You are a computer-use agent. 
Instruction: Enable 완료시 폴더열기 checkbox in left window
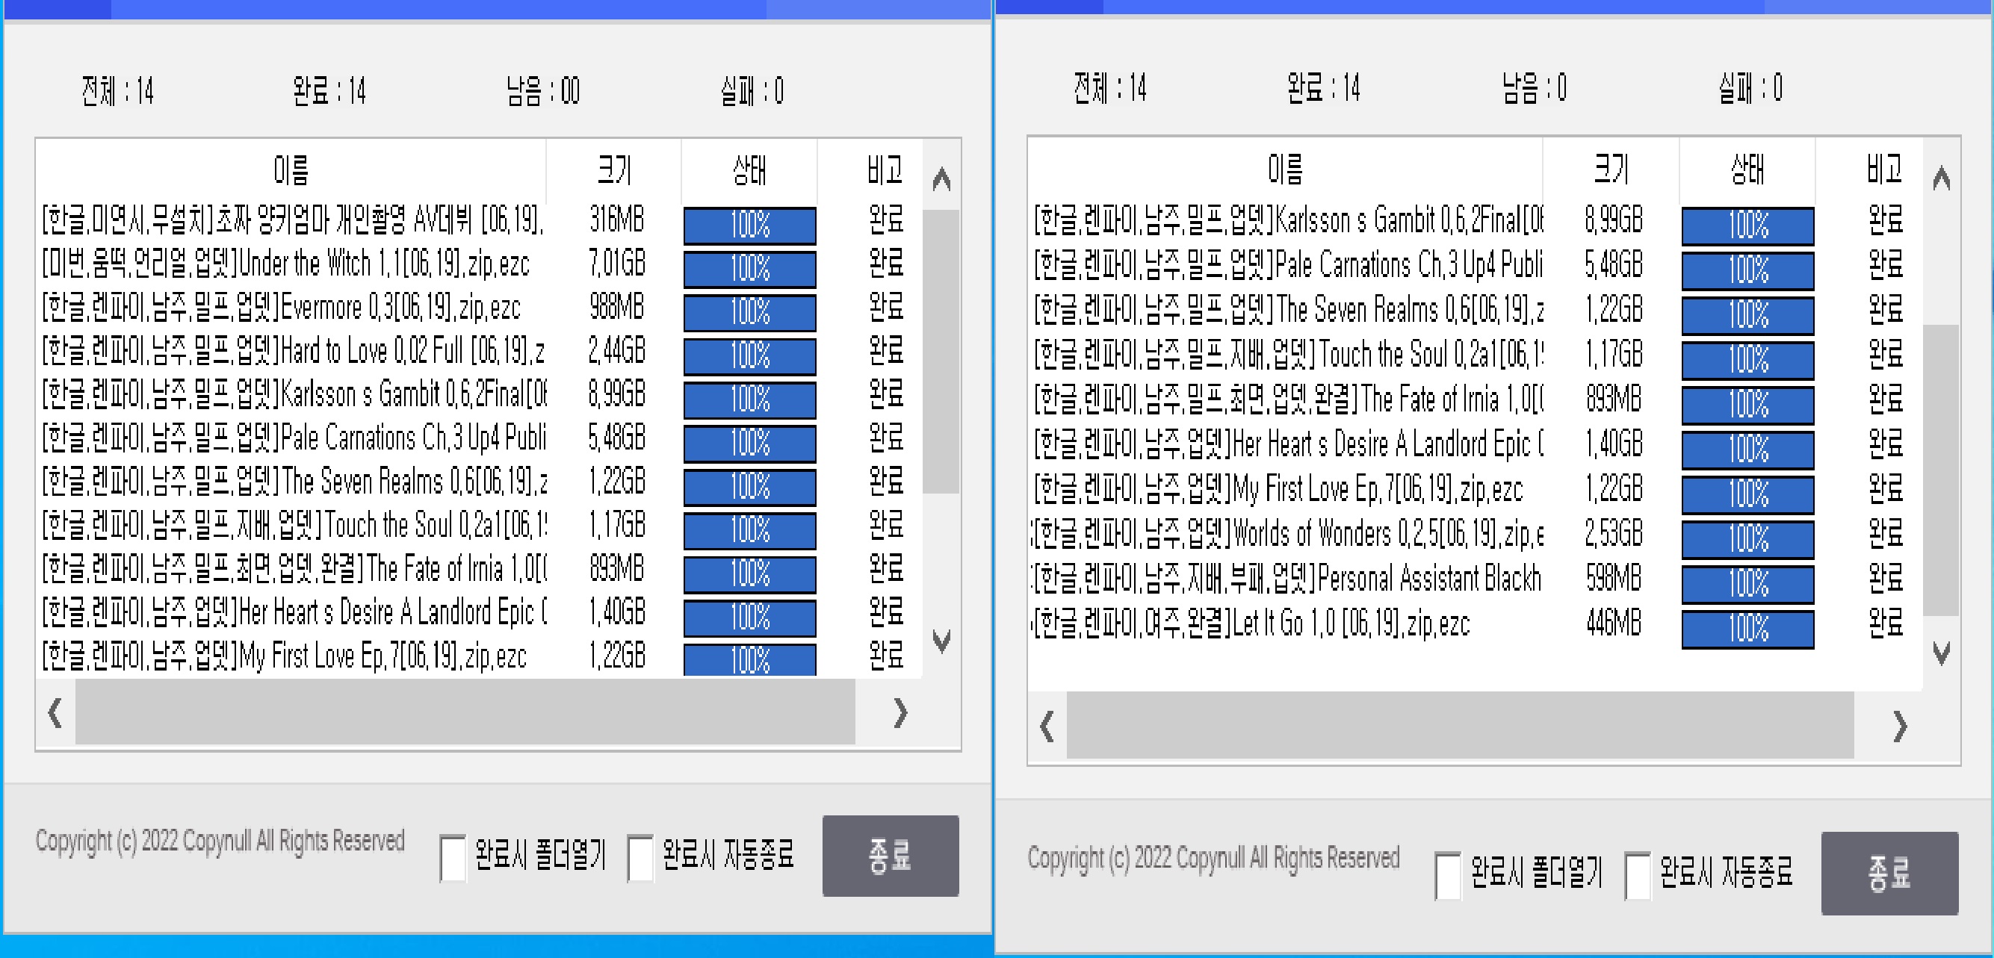click(453, 857)
